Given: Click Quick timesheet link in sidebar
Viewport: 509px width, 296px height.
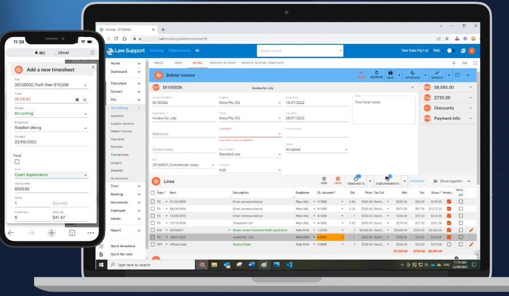Looking at the screenshot, I should pyautogui.click(x=123, y=246).
